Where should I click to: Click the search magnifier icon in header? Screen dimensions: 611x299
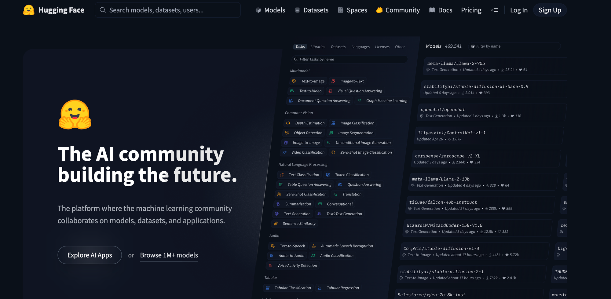pos(103,10)
